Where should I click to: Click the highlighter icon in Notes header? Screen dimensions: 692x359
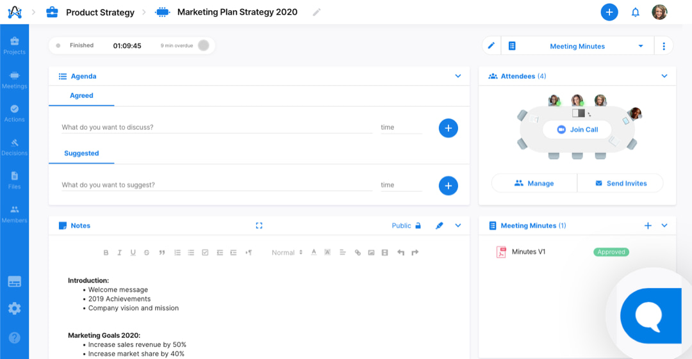(x=439, y=225)
